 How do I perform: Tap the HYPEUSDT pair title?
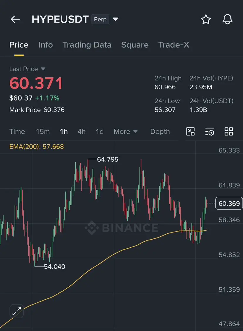tap(60, 19)
